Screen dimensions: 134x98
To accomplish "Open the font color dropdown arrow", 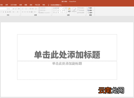I will pos(19,12).
